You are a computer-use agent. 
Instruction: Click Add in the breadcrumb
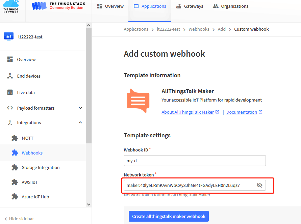(222, 29)
